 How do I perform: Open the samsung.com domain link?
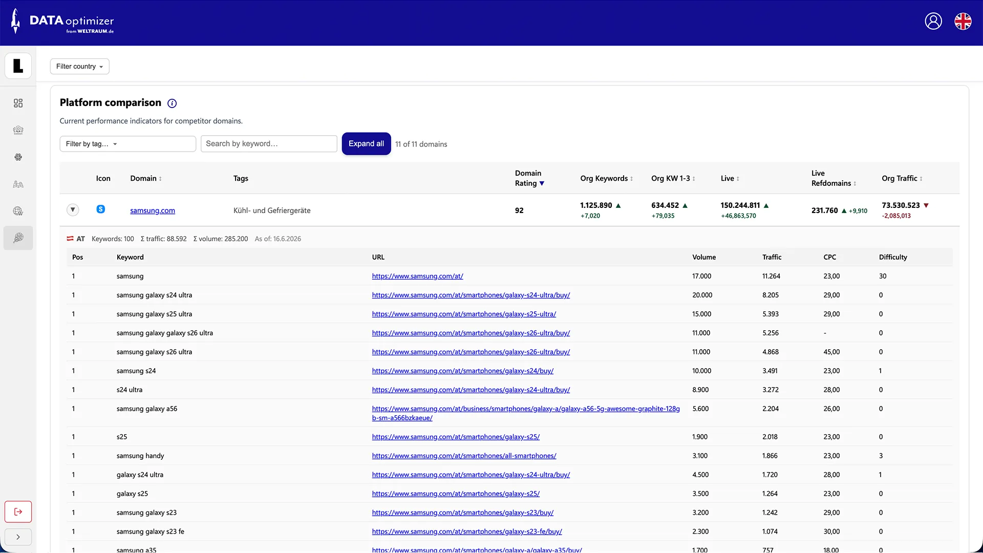coord(153,210)
